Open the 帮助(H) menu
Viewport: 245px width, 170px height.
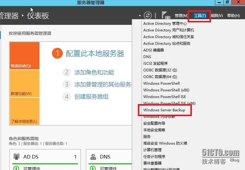[x=233, y=15]
